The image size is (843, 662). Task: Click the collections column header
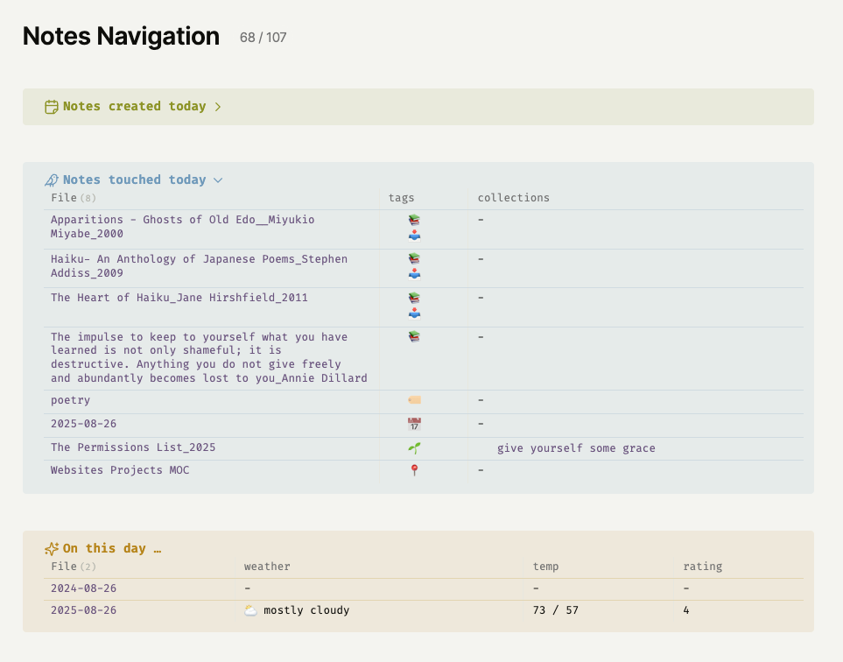[513, 198]
